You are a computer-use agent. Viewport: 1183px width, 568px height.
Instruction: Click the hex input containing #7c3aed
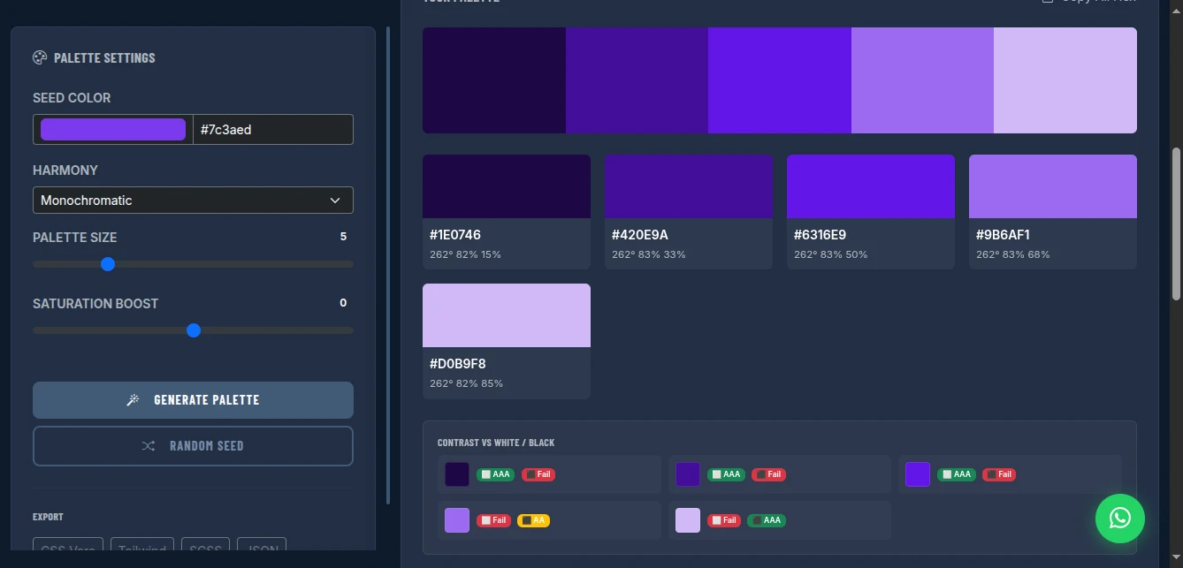(x=271, y=129)
